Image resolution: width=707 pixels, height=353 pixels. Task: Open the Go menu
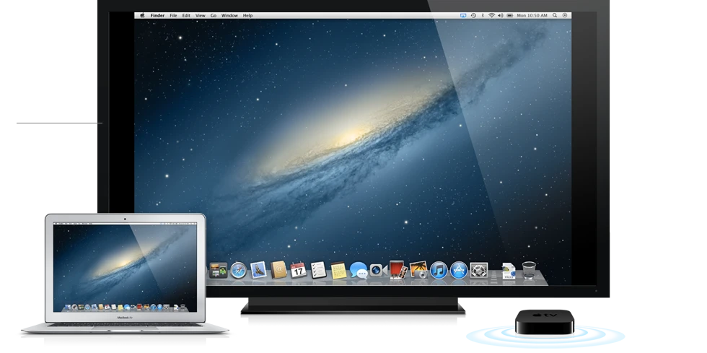pos(214,15)
